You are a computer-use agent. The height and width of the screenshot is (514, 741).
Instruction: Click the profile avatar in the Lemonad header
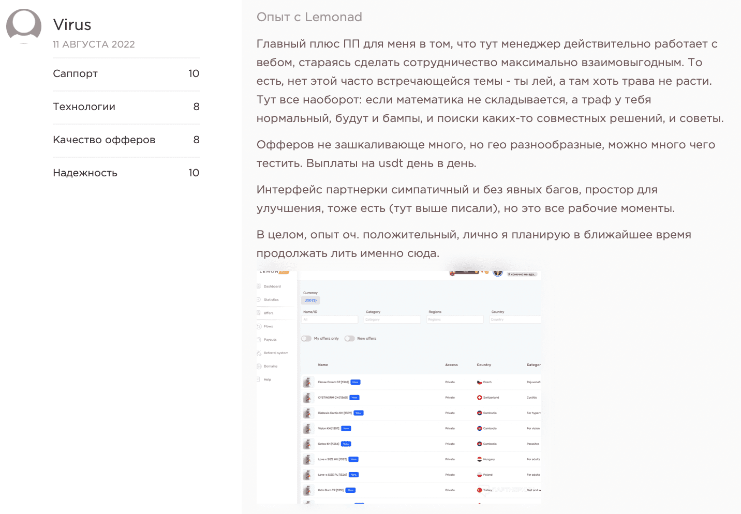click(x=498, y=273)
